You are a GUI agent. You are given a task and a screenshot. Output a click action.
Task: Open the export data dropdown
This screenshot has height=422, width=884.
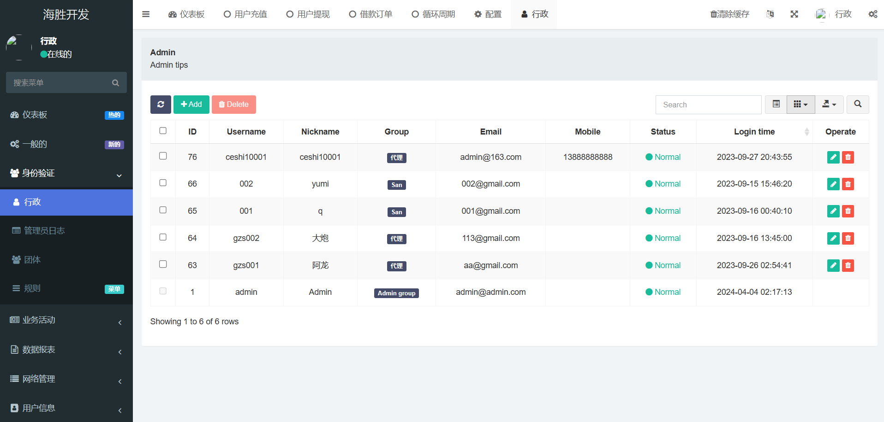tap(829, 105)
